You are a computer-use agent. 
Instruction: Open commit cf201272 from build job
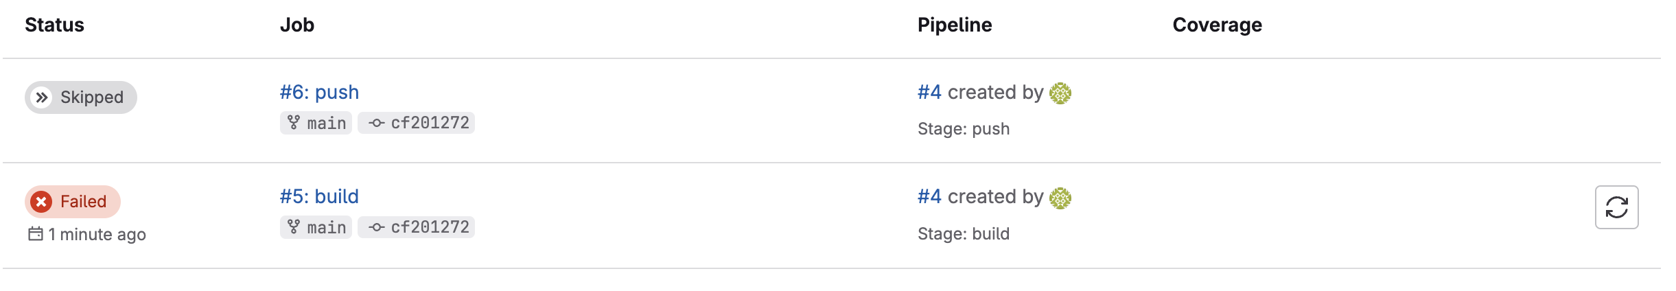[430, 227]
